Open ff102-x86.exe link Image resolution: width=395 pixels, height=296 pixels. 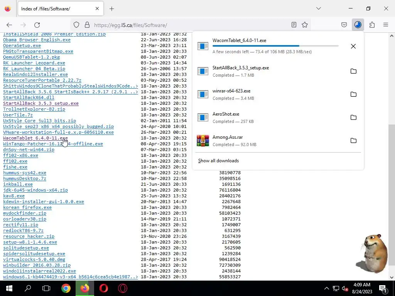tap(21, 156)
